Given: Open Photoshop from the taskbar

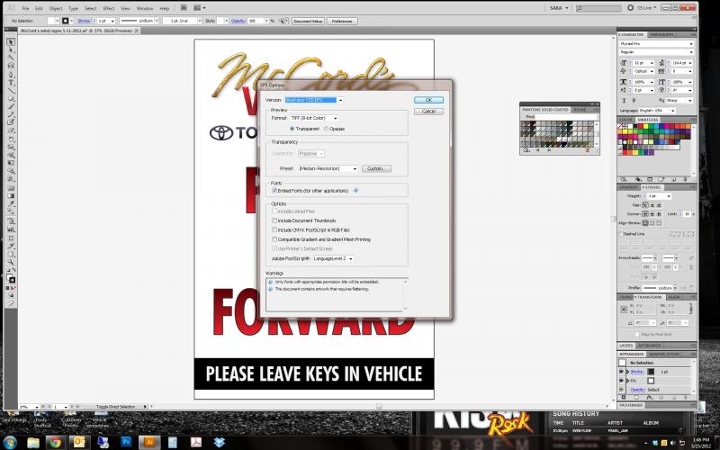Looking at the screenshot, I should (x=126, y=442).
